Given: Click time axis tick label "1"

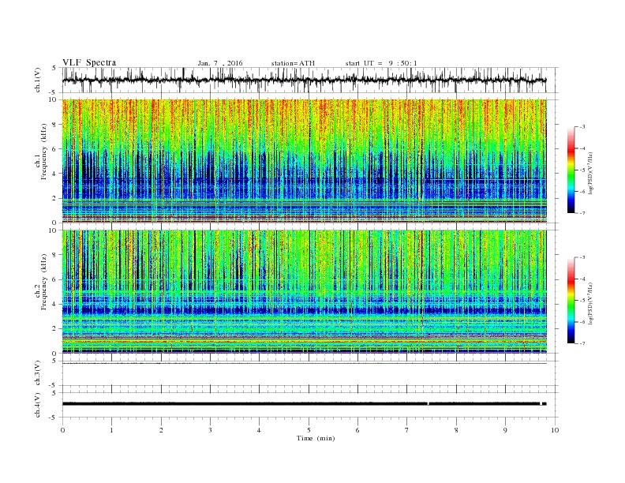Looking at the screenshot, I should [x=111, y=430].
